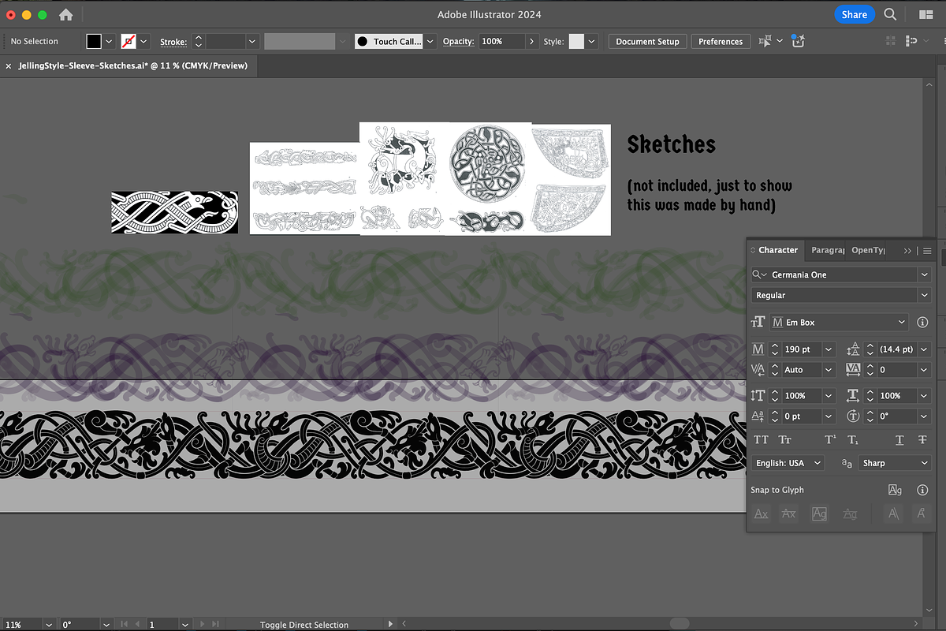
Task: Click the Generative recolor sparkle icon
Action: pyautogui.click(x=798, y=41)
